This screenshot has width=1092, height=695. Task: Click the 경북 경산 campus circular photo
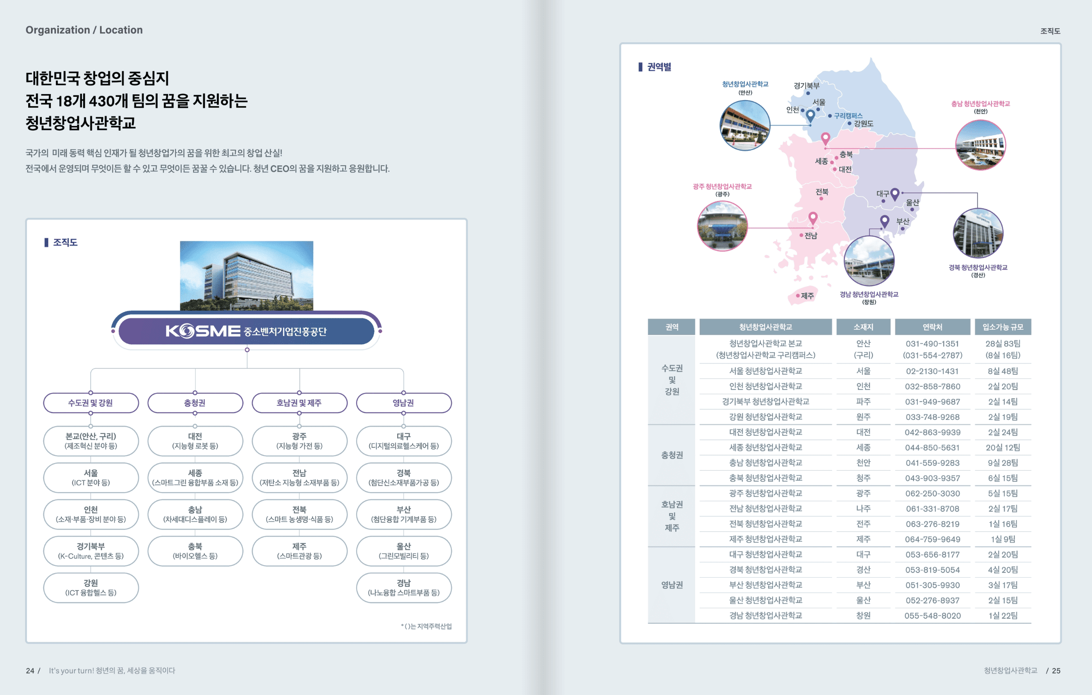coord(978,233)
